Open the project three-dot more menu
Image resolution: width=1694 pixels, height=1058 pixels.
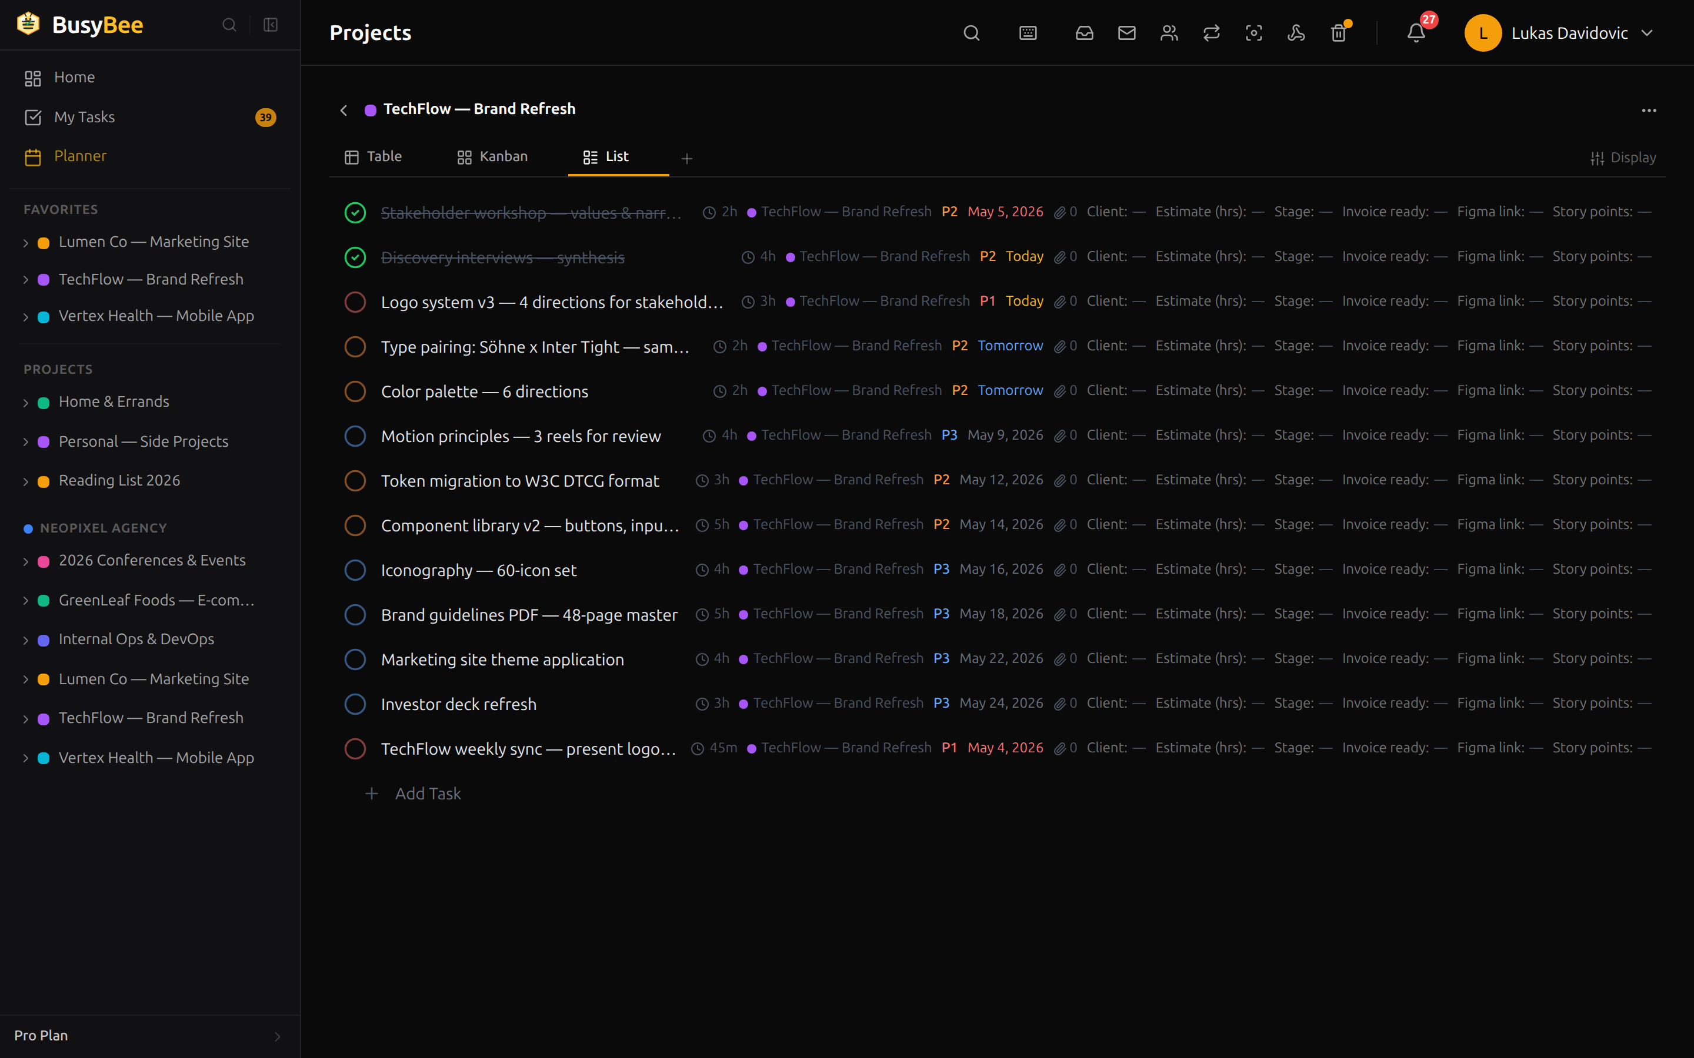coord(1649,111)
